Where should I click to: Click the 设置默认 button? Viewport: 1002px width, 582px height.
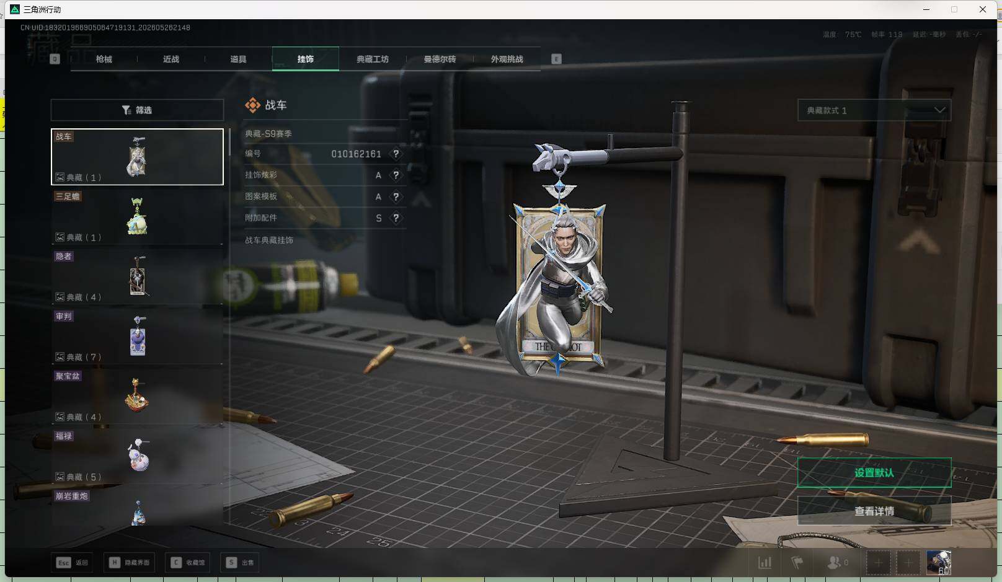(874, 473)
